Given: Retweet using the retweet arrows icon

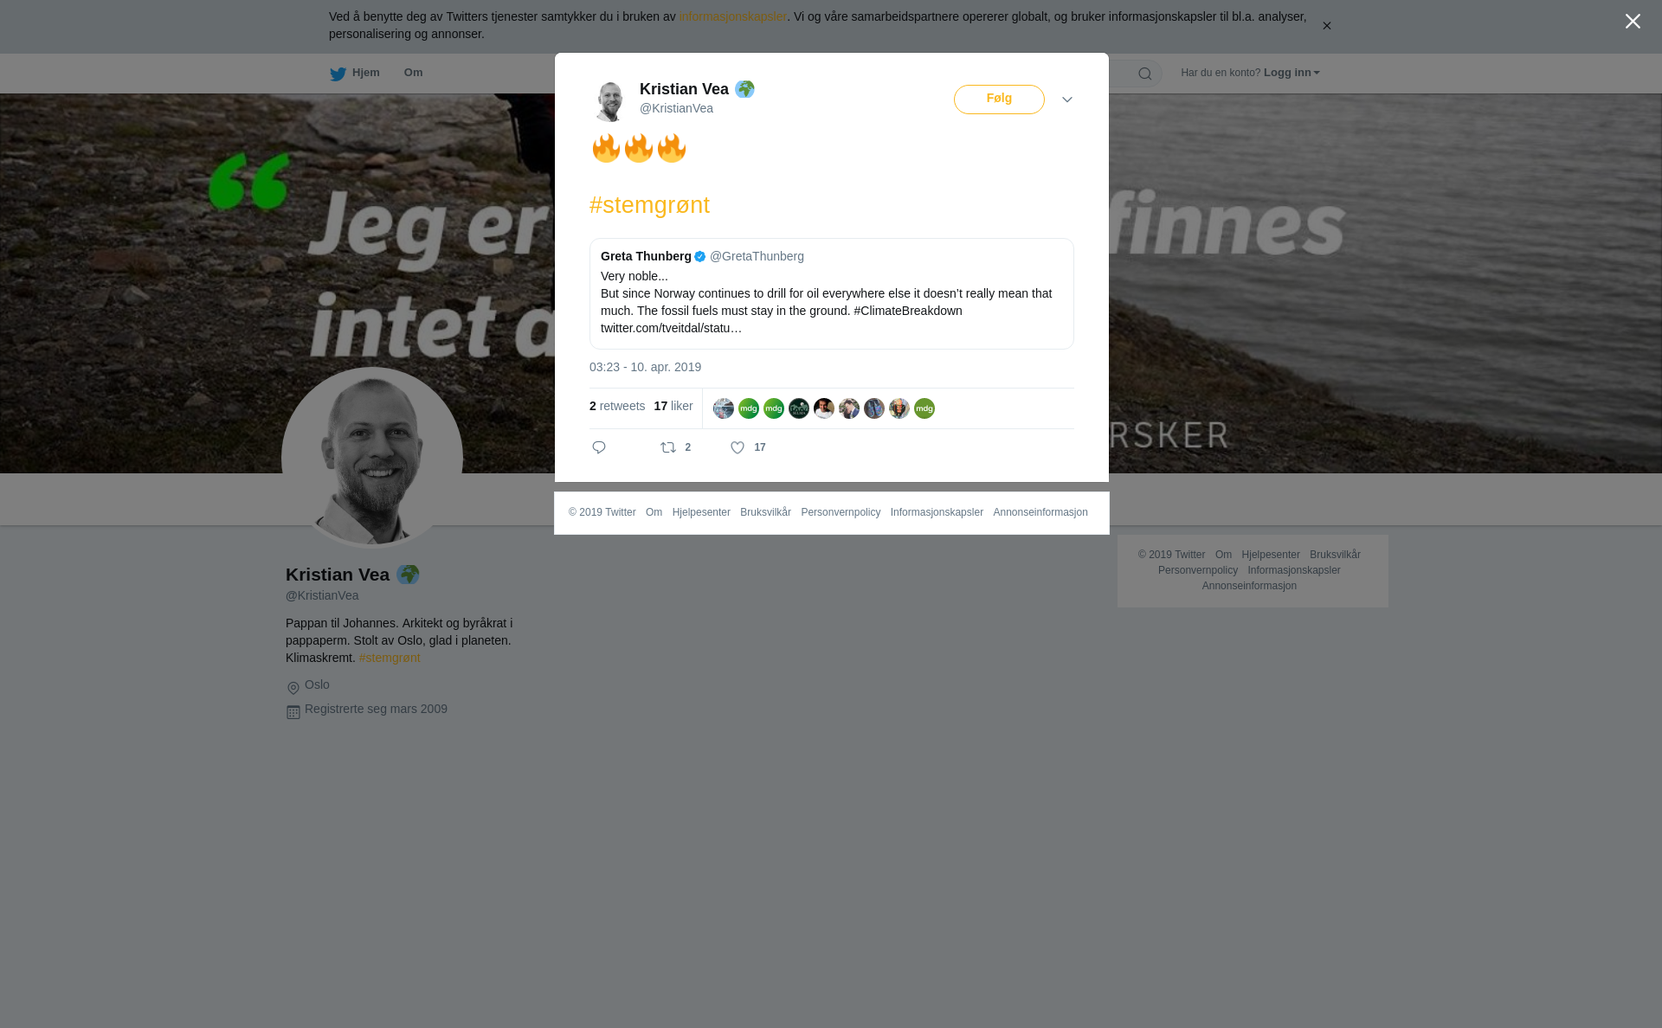Looking at the screenshot, I should click(x=668, y=447).
